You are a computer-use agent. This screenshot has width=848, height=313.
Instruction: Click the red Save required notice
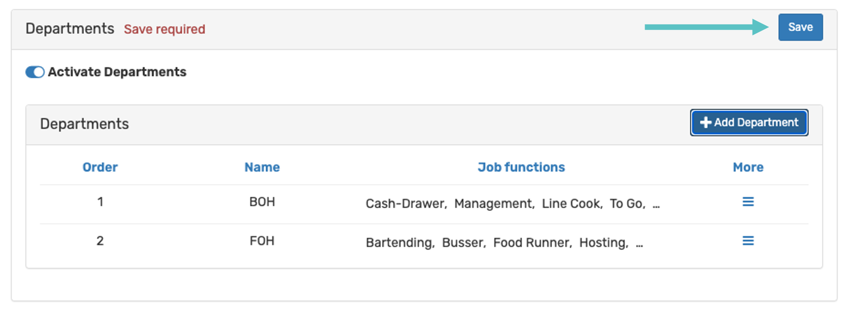coord(164,29)
